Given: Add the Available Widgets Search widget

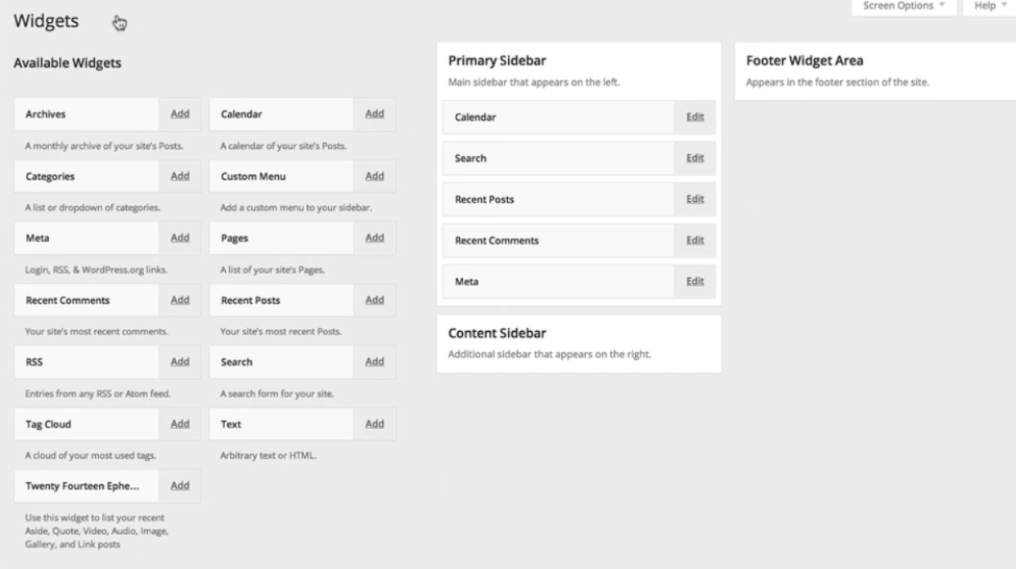Looking at the screenshot, I should (375, 361).
